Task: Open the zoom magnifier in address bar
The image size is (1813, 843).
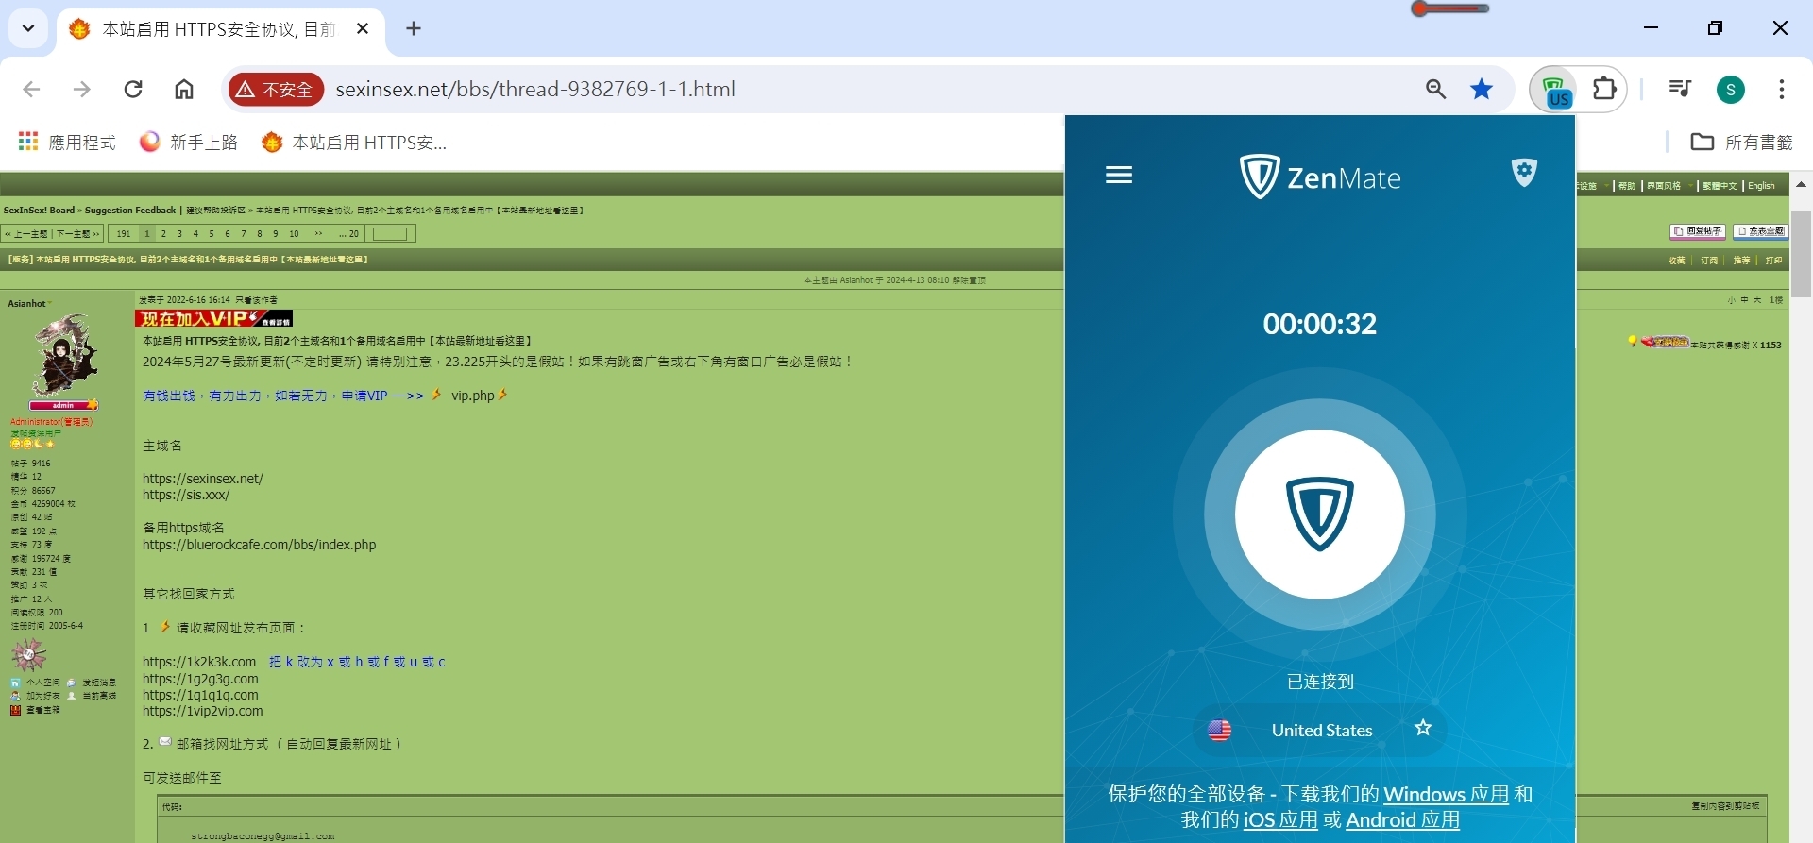Action: point(1435,89)
